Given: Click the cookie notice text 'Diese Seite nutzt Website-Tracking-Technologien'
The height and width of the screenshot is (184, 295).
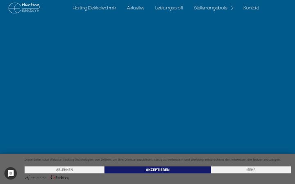Looking at the screenshot, I should click(59, 160).
